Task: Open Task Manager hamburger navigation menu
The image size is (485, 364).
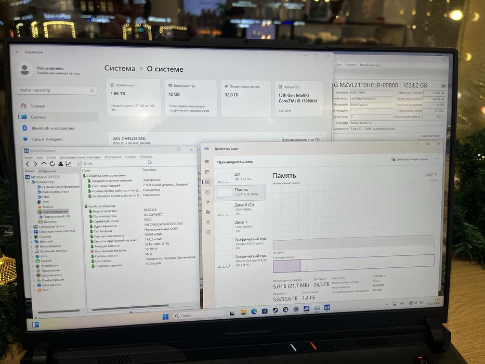Action: (206, 162)
